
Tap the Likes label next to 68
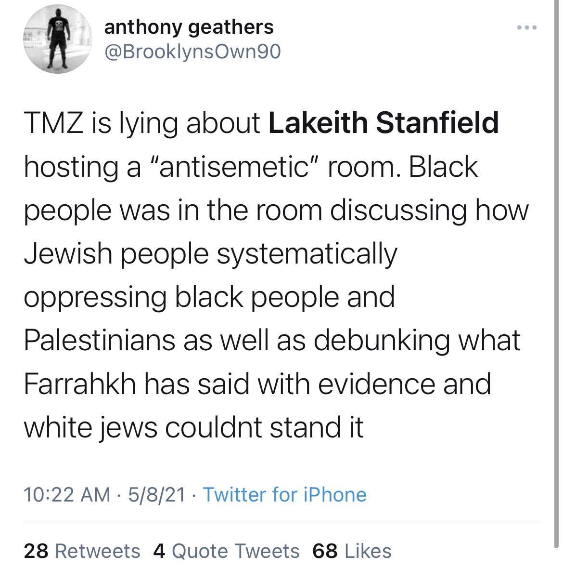(368, 551)
